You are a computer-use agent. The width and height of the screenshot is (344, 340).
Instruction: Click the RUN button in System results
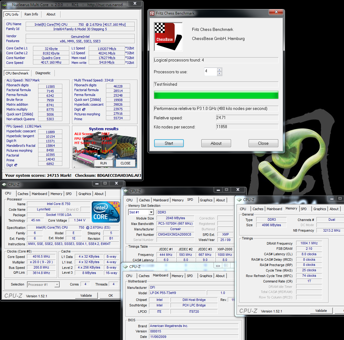(104, 163)
